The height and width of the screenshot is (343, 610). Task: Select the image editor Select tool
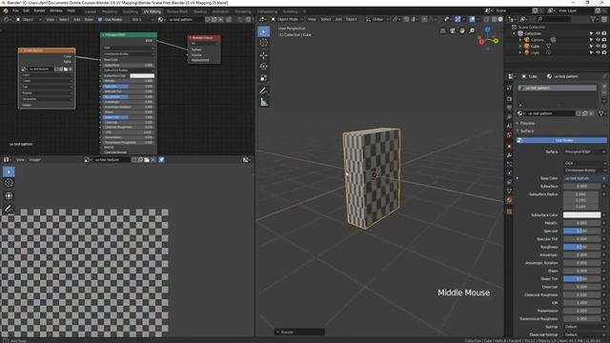pyautogui.click(x=9, y=171)
